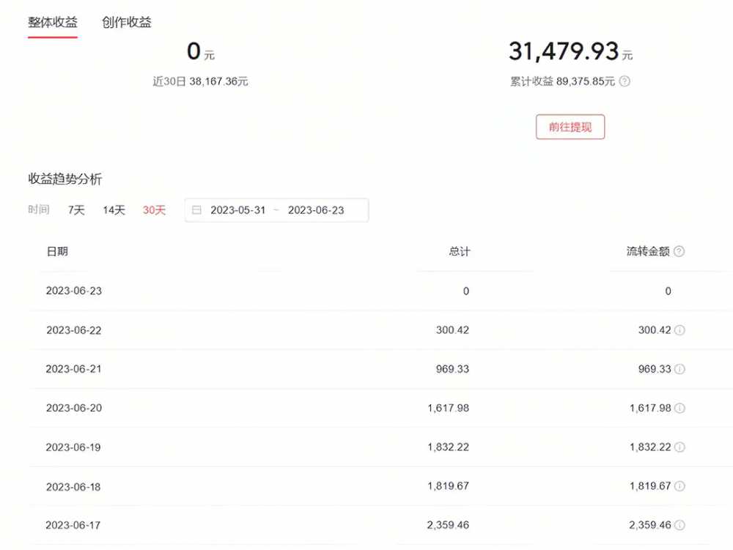Image resolution: width=733 pixels, height=550 pixels.
Task: Select the 30天 time range
Action: [x=154, y=210]
